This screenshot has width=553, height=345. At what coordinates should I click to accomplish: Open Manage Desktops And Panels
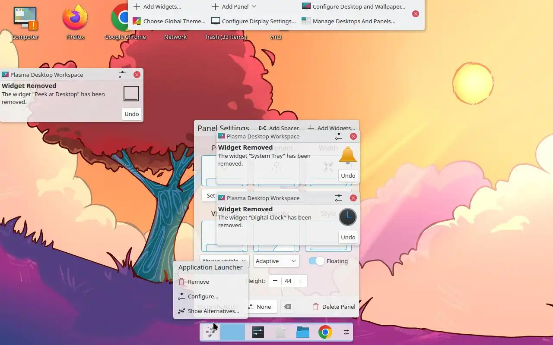coord(348,21)
